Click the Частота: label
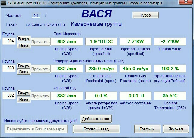This screenshot has width=194, height=138. (14, 16)
